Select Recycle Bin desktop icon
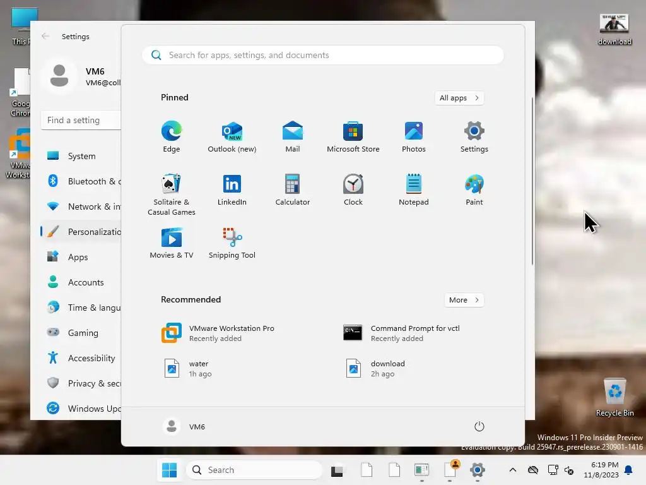Viewport: 646px width, 485px height. point(614,397)
